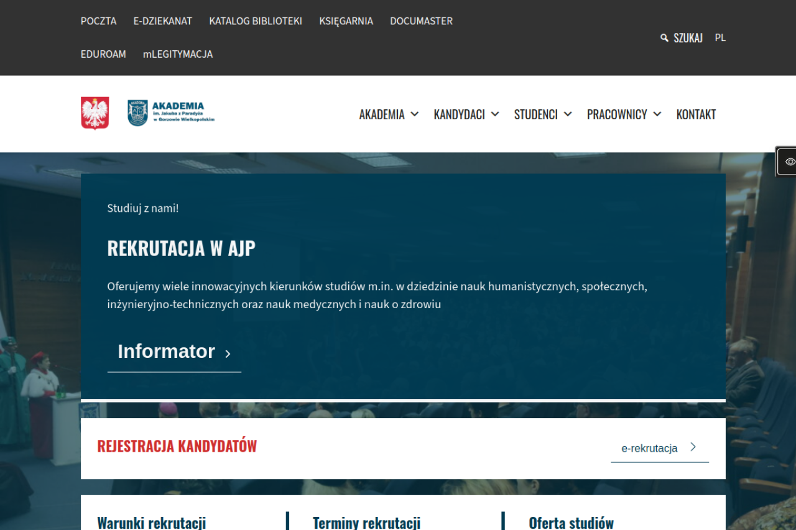Screen dimensions: 796x530
Task: Click the Akademia im. Jakuba z Paradyża logo
Action: tap(171, 113)
